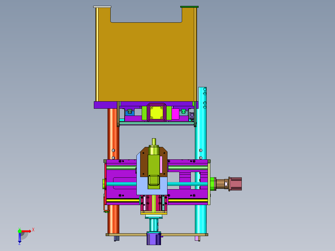Select the purple stepper motor at the bottom
The image size is (335, 251).
tap(154, 238)
